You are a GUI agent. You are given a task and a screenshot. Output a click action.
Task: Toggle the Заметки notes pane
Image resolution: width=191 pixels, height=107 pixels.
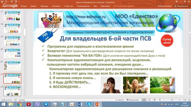coord(119,100)
